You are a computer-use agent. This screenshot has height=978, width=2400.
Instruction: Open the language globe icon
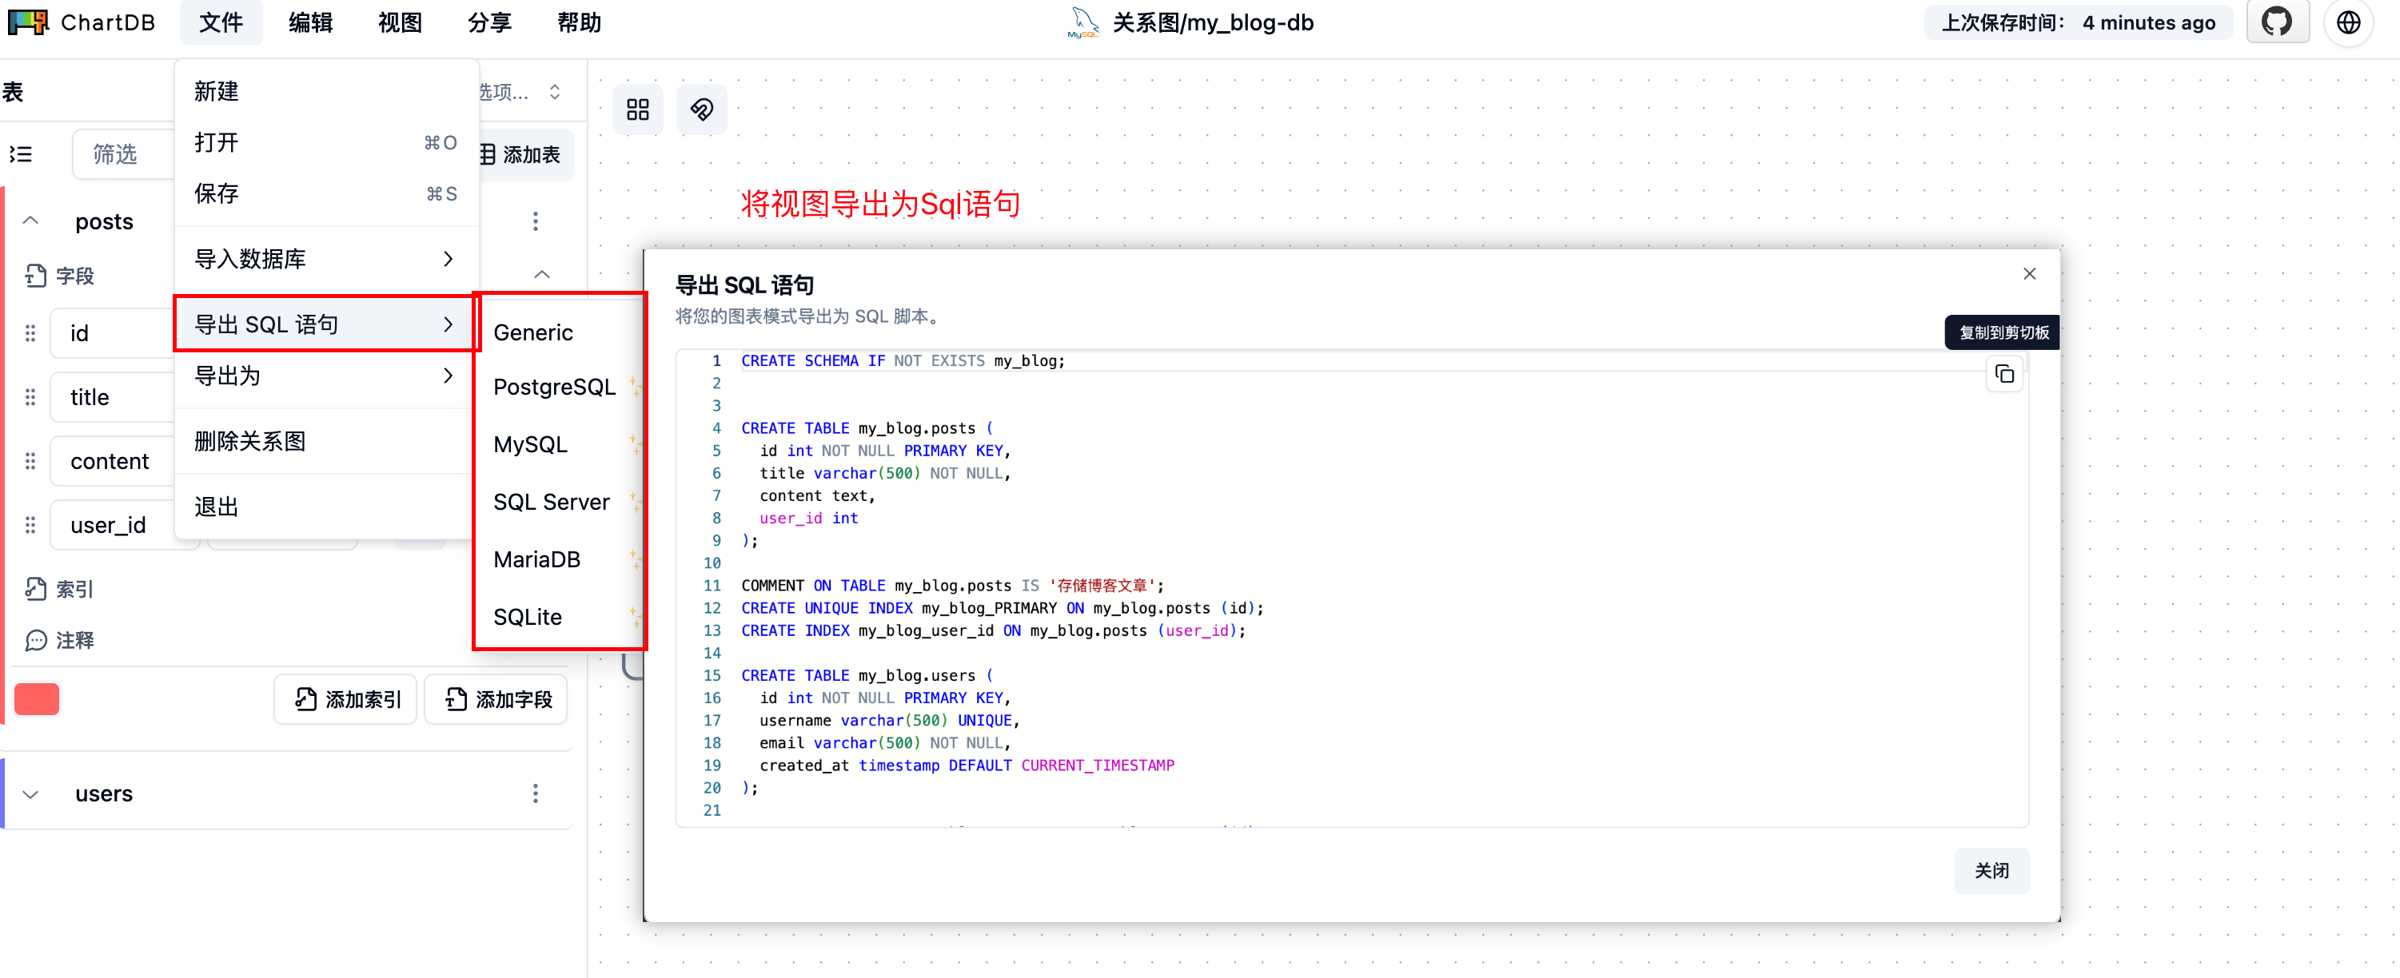[2349, 22]
